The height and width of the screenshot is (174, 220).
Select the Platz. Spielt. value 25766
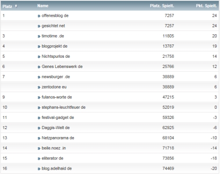[x=168, y=67]
